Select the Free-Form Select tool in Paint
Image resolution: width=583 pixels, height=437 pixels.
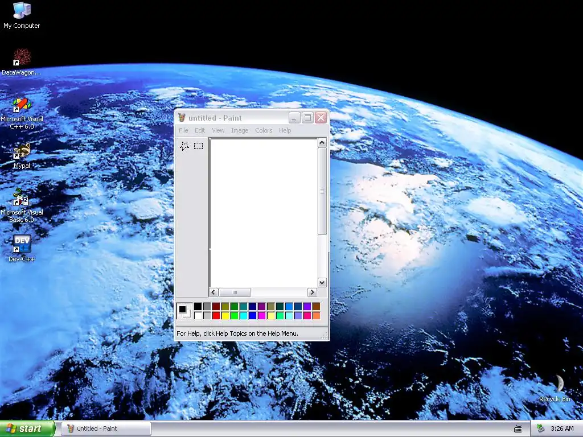click(x=184, y=146)
